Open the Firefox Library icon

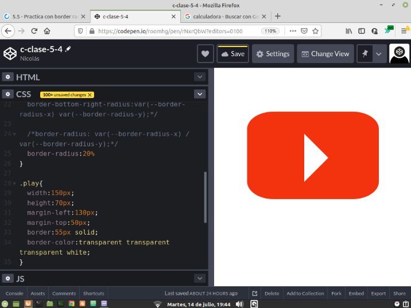point(348,31)
